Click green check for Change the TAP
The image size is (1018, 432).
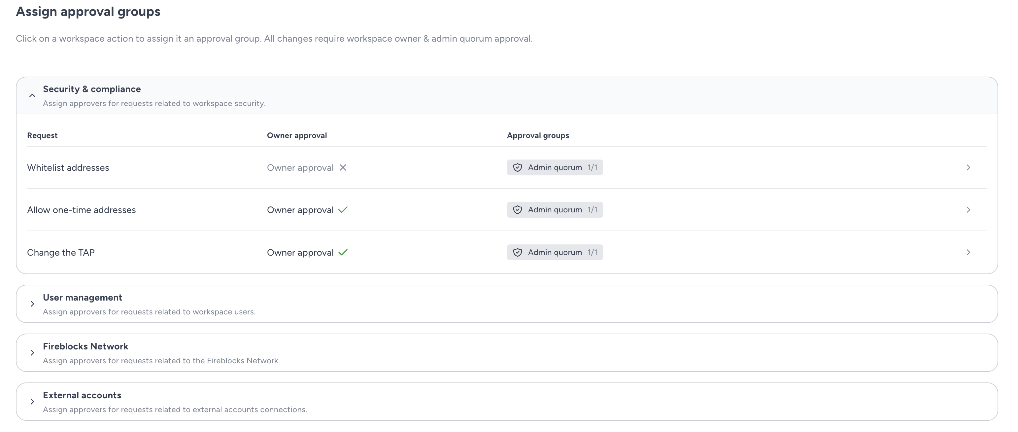343,253
